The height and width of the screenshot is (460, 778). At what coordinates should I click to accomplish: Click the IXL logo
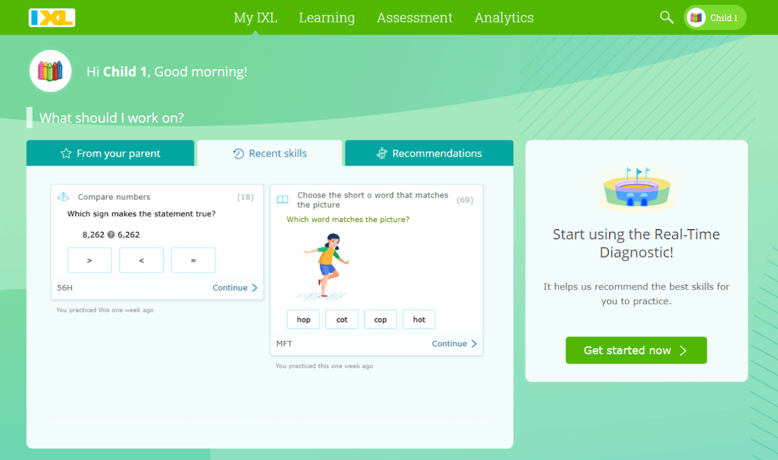coord(52,18)
